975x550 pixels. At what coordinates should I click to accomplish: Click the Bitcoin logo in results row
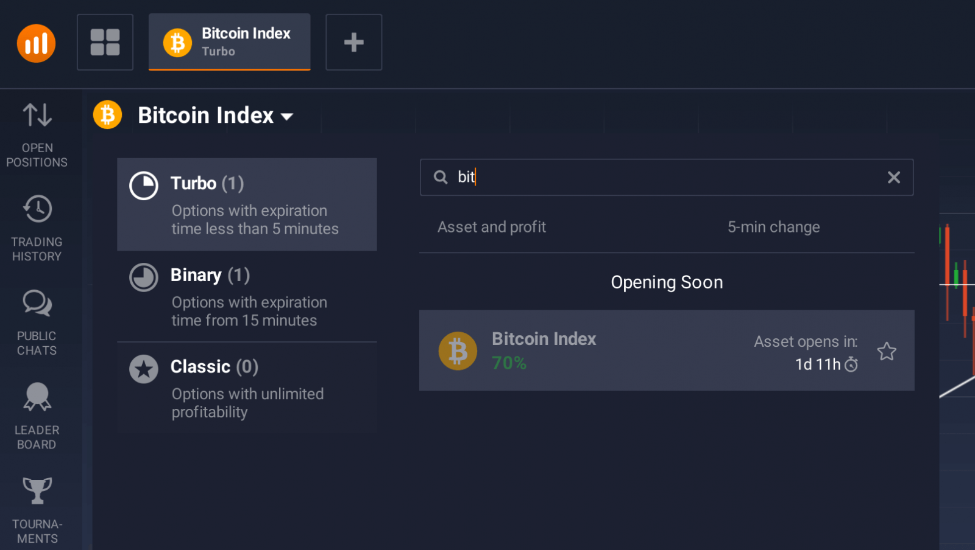[458, 351]
